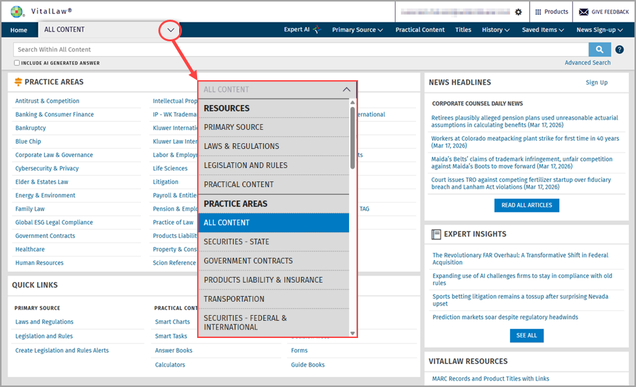Screen dimensions: 636x387
Task: Select Securities - Federal & International option
Action: pyautogui.click(x=273, y=323)
